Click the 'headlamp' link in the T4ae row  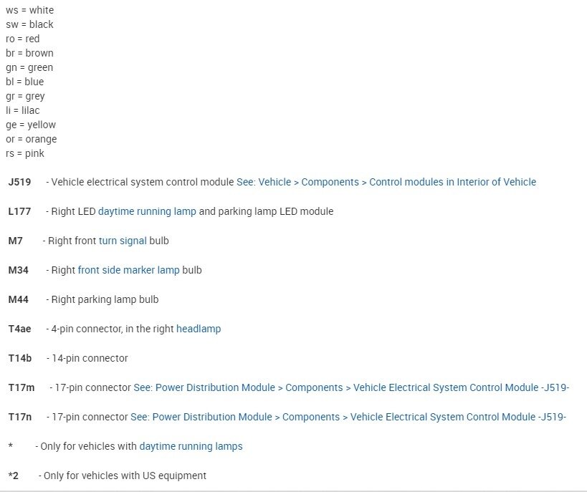pyautogui.click(x=199, y=329)
